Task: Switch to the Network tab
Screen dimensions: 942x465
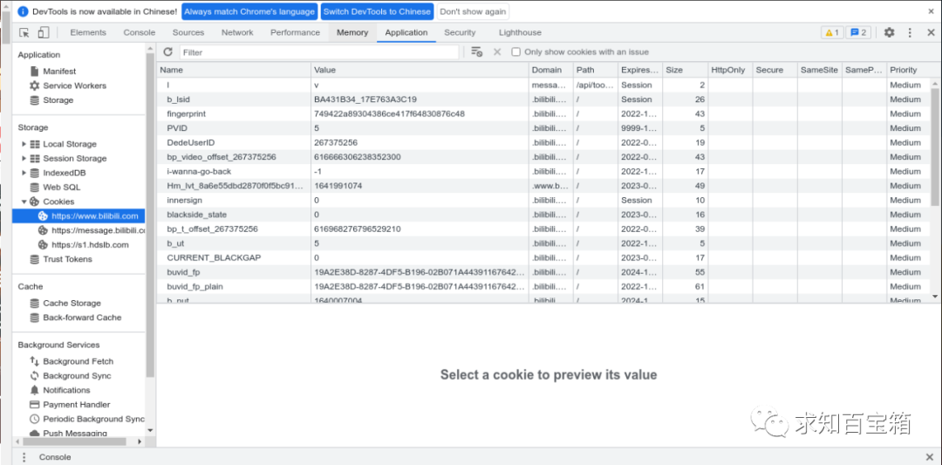Action: pyautogui.click(x=237, y=32)
